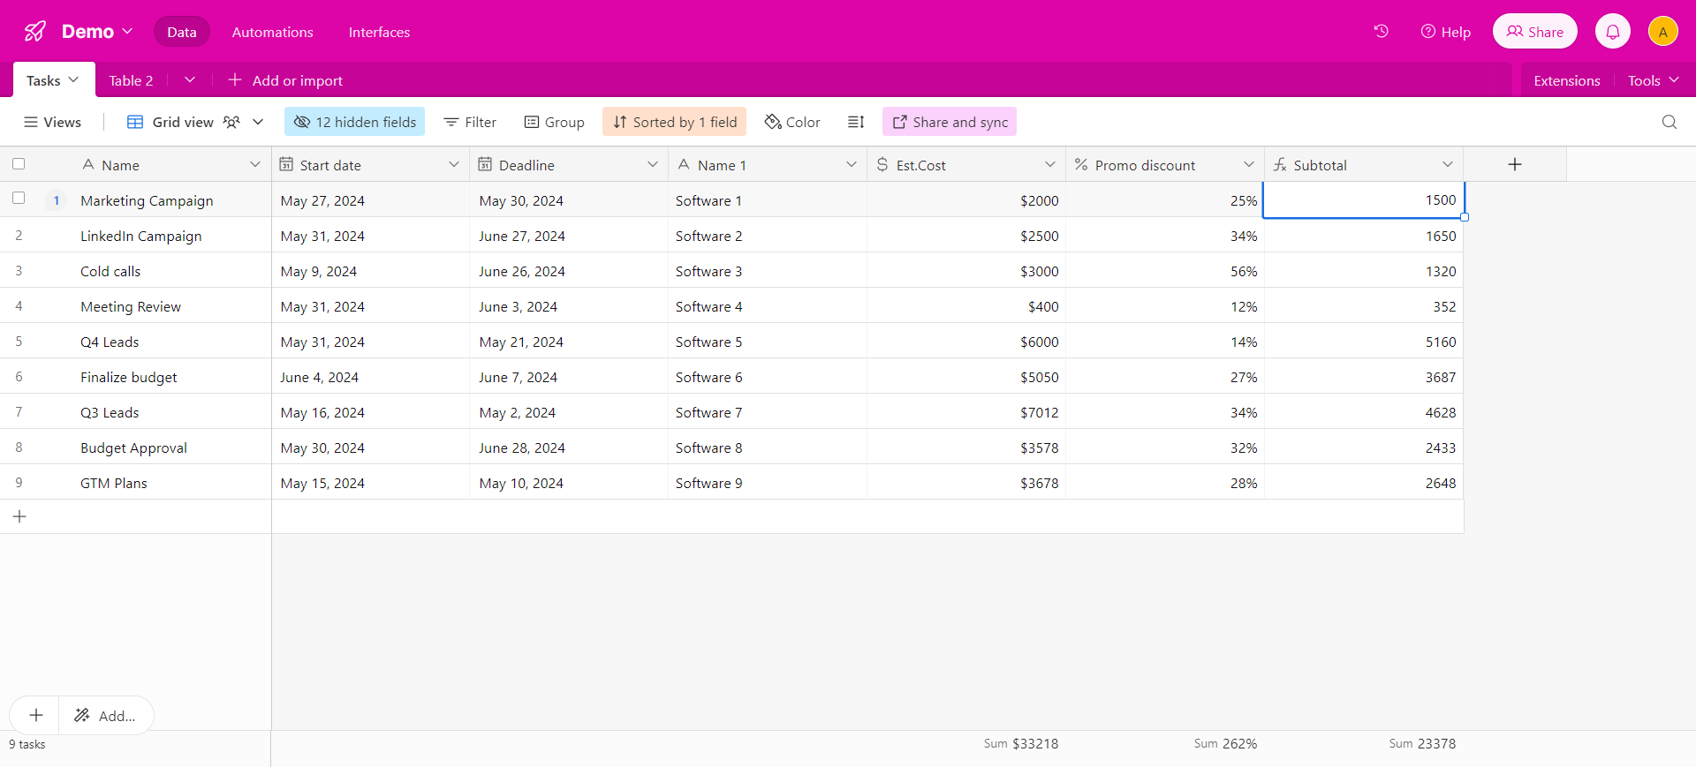Viewport: 1696px width, 767px height.
Task: Open account avatar menu
Action: click(1663, 32)
